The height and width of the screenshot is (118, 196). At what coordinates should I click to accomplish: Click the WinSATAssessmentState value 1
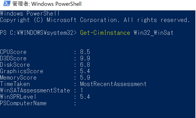click(x=82, y=90)
